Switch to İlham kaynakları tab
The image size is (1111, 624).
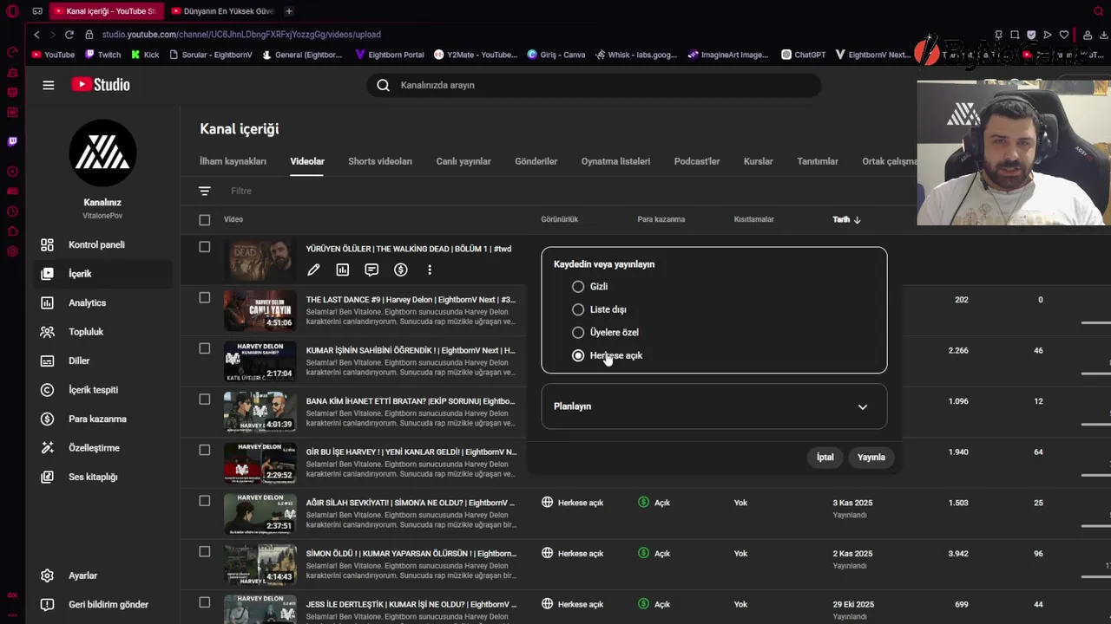233,161
